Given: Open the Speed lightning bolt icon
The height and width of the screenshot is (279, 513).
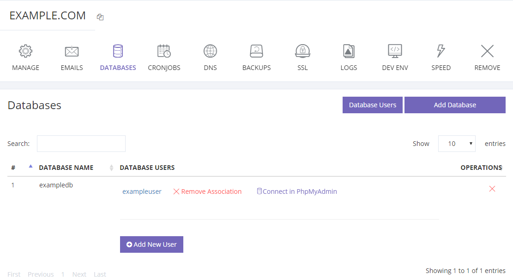Looking at the screenshot, I should coord(441,51).
